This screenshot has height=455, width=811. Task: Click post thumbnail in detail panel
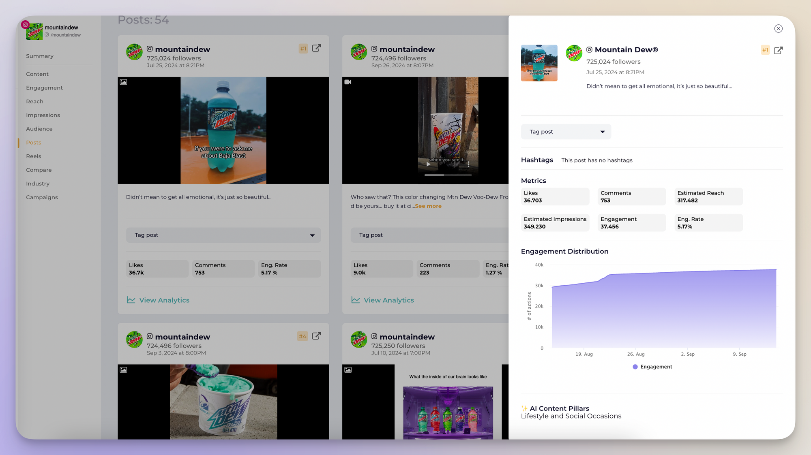539,63
